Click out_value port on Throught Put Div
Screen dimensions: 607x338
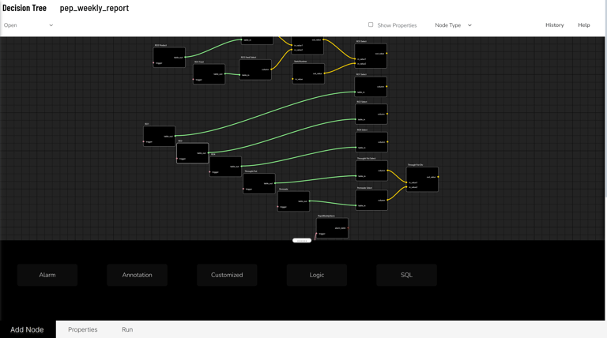[438, 177]
